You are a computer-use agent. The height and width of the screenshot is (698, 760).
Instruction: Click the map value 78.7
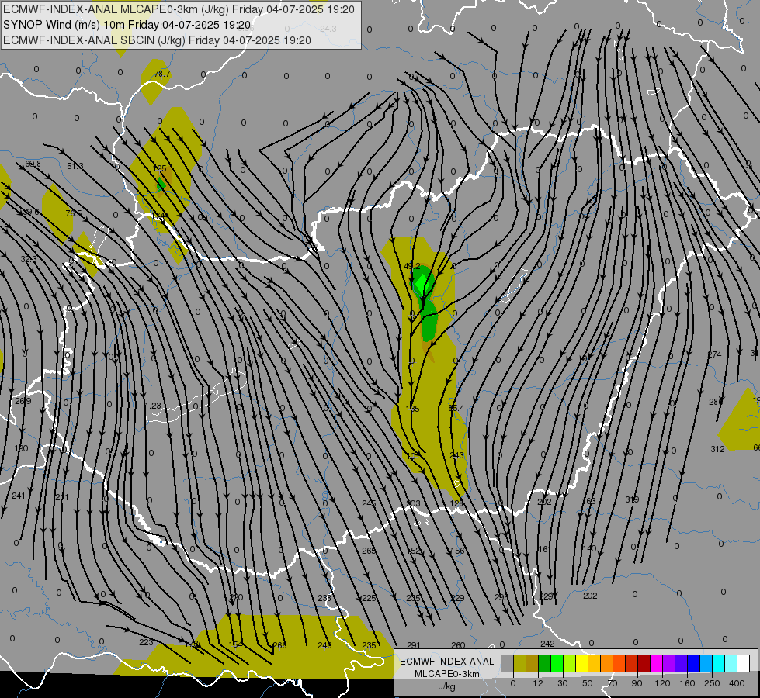(162, 74)
